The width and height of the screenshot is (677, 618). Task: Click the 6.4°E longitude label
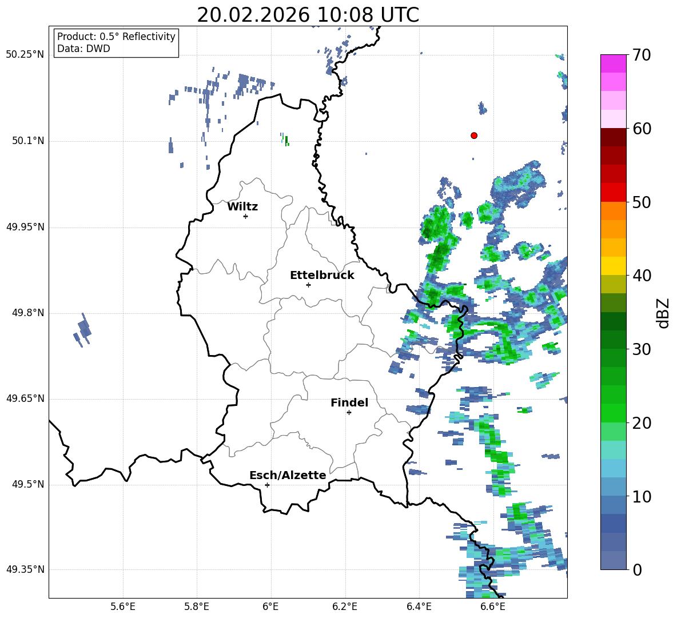click(419, 607)
